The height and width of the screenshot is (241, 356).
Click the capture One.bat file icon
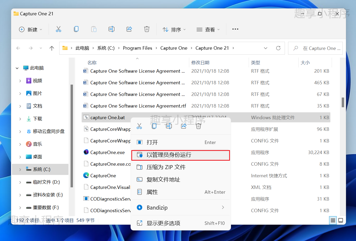pos(86,117)
